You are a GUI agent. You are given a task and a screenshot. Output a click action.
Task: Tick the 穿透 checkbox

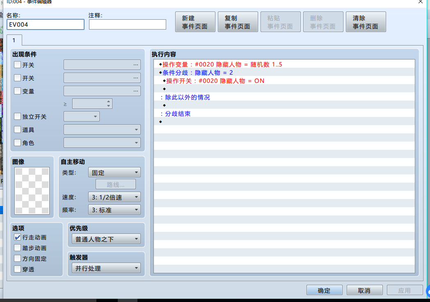point(17,269)
